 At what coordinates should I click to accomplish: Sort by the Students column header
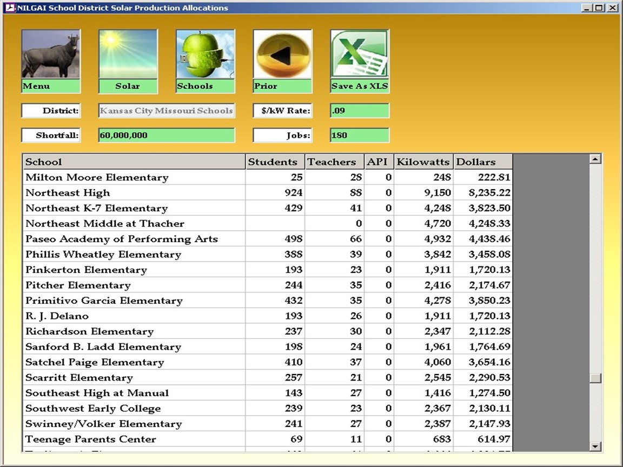click(x=275, y=162)
